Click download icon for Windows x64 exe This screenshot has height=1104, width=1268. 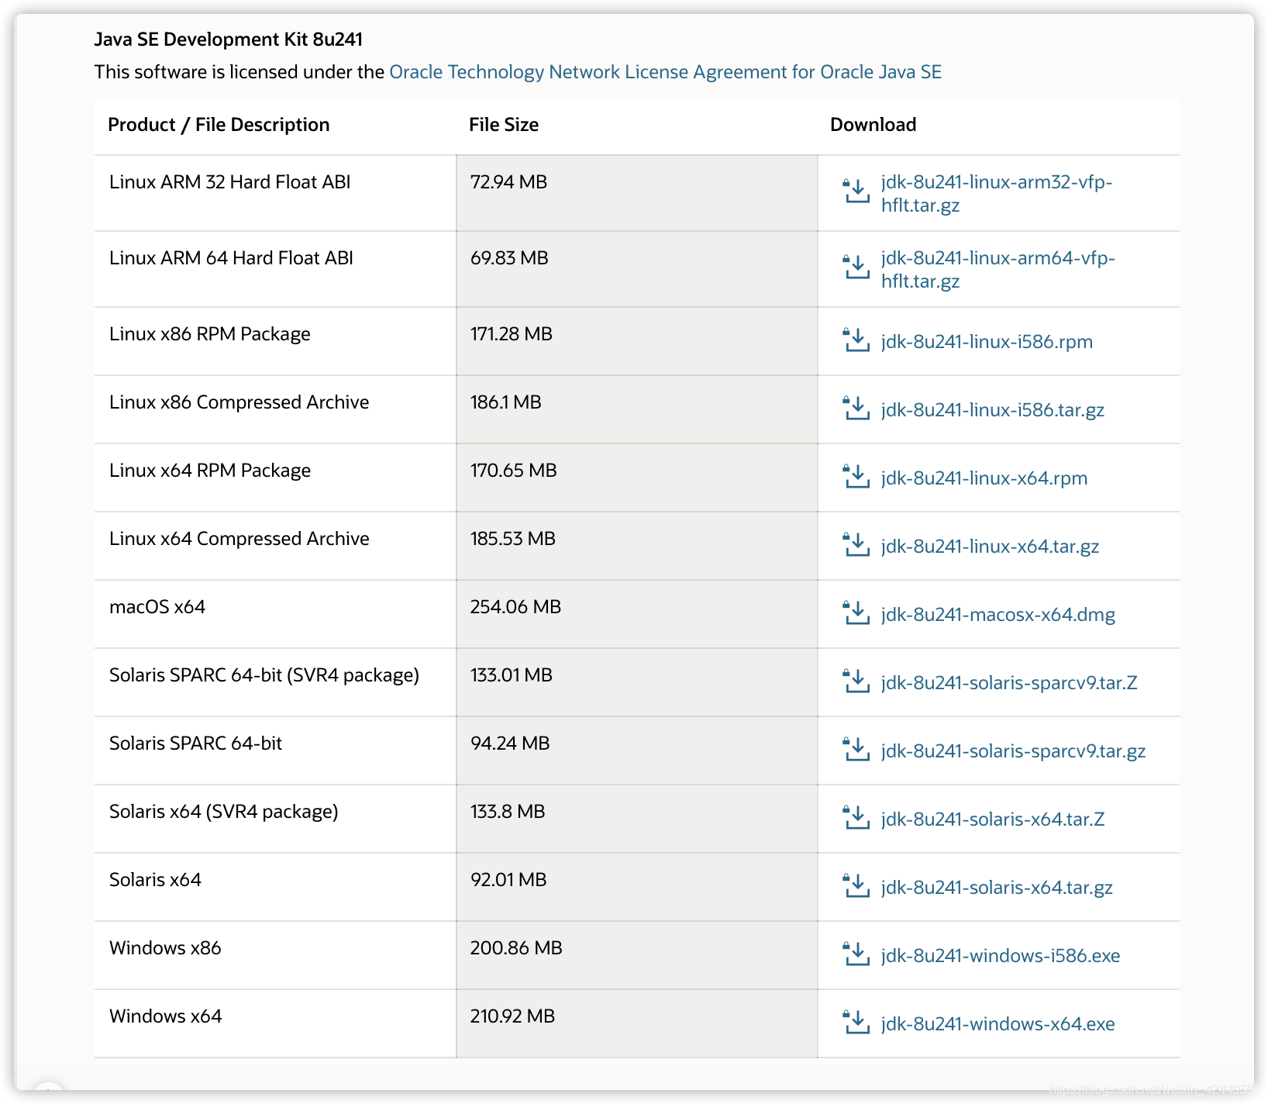click(x=856, y=1022)
